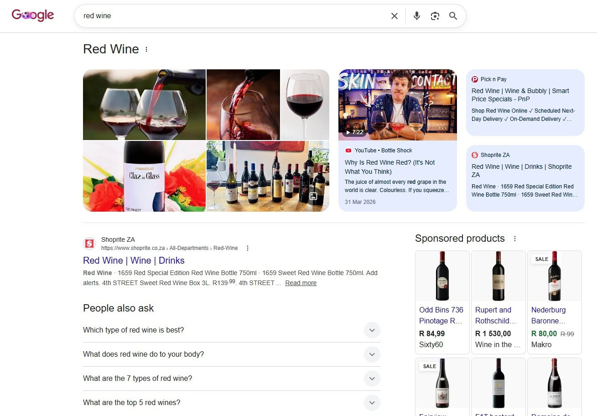Click Rupert and Rothschild bottle image

[x=498, y=276]
